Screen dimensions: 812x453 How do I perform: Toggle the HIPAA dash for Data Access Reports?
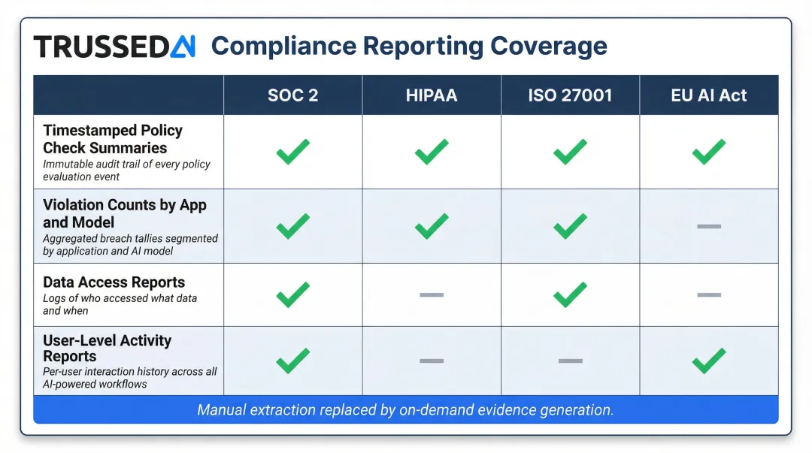(x=431, y=294)
